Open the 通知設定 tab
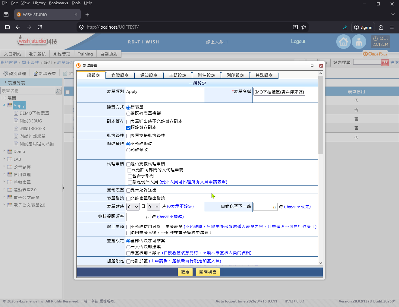Viewport: 399px width, 307px height. click(x=149, y=75)
